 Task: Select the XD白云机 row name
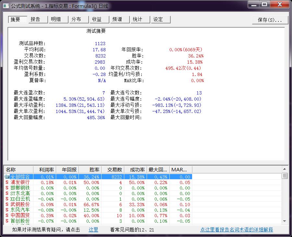[x=20, y=199]
